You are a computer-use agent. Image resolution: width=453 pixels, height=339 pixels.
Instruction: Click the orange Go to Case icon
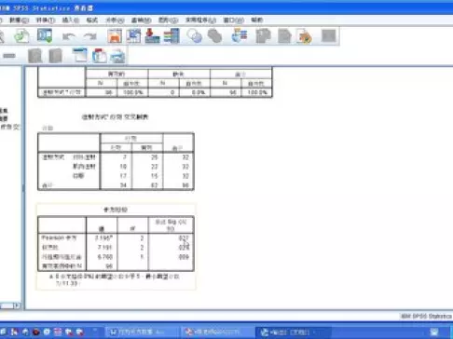[x=115, y=36]
